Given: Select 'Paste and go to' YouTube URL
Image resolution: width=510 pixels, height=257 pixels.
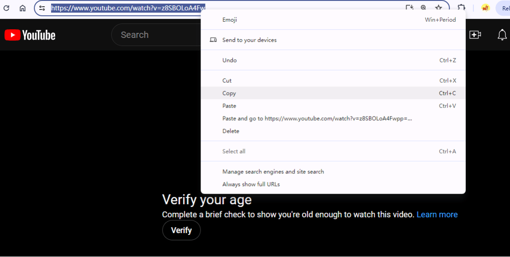Looking at the screenshot, I should [x=317, y=118].
